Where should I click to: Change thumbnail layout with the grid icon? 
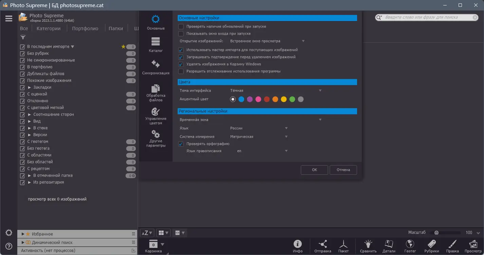point(164,233)
